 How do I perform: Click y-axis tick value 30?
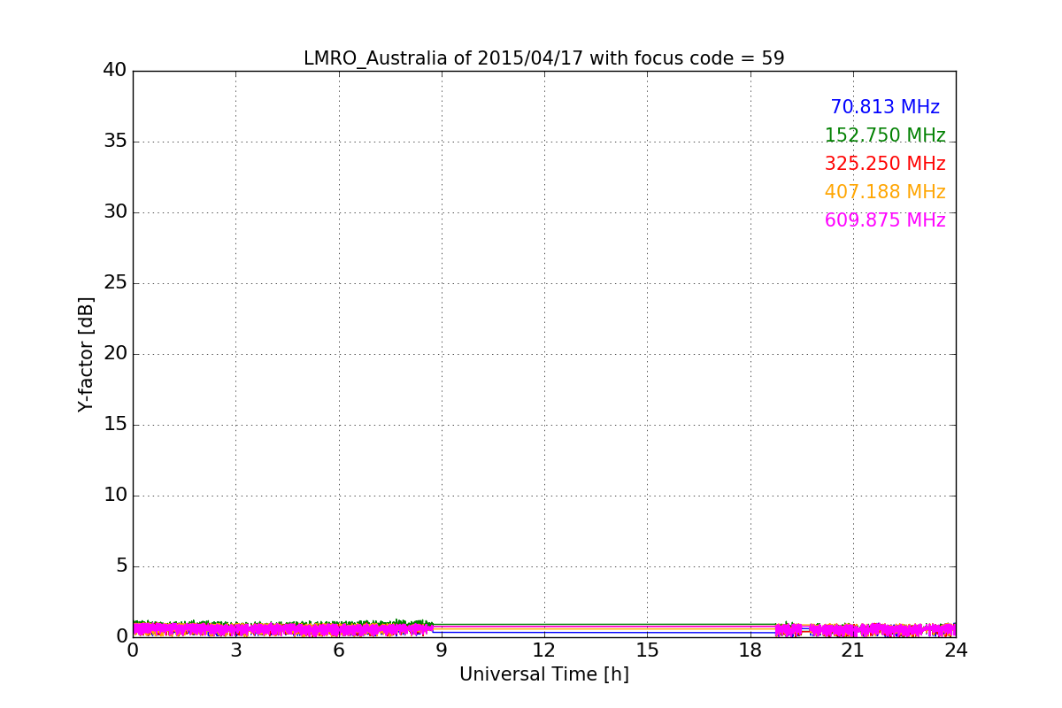coord(115,212)
